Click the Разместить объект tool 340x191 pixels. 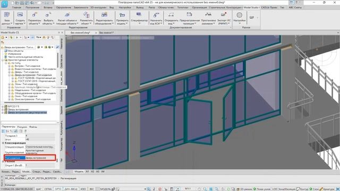click(86, 18)
